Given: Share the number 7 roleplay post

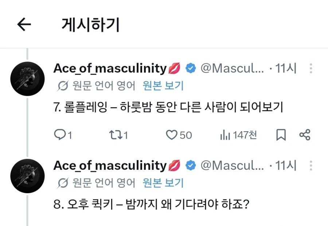Looking at the screenshot, I should point(305,135).
